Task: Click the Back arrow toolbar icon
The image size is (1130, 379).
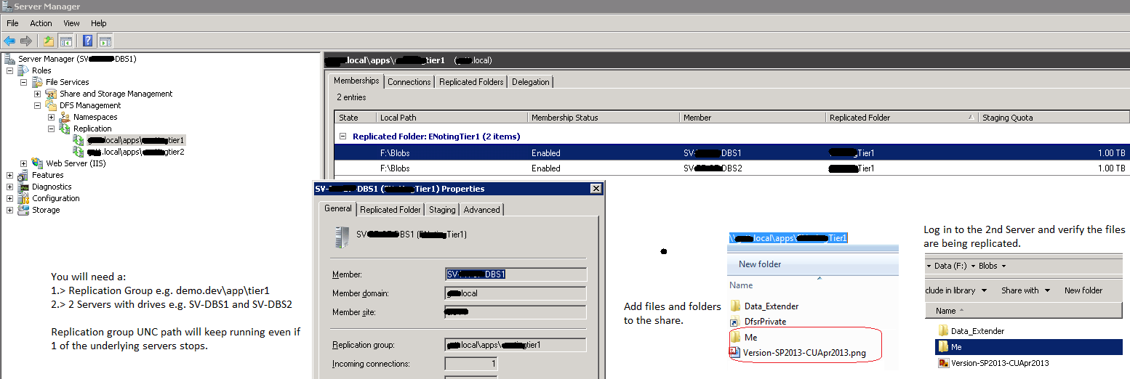Action: [x=9, y=41]
